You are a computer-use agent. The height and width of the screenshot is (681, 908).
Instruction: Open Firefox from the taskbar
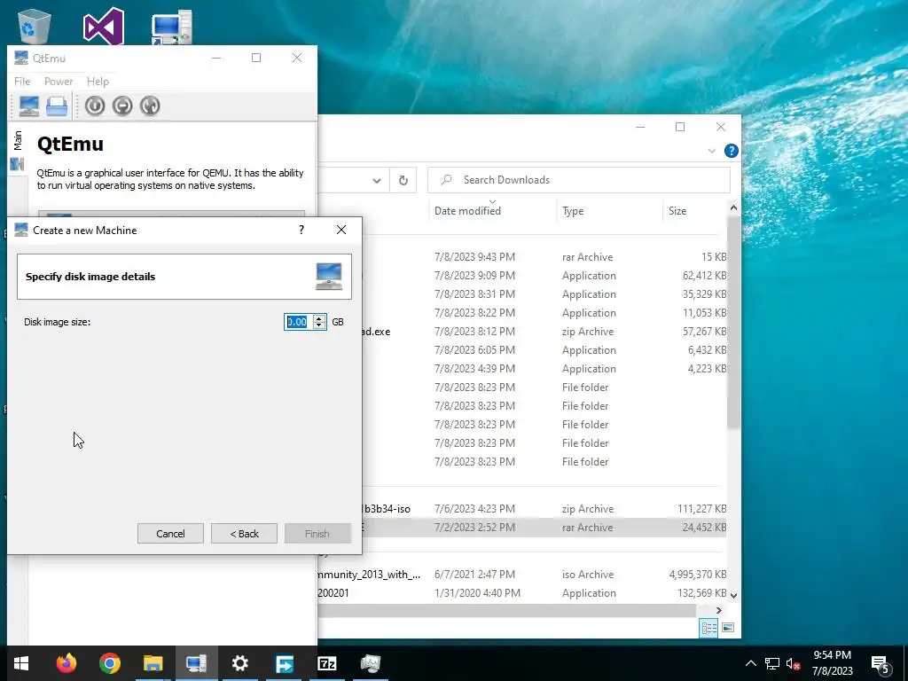pos(66,663)
